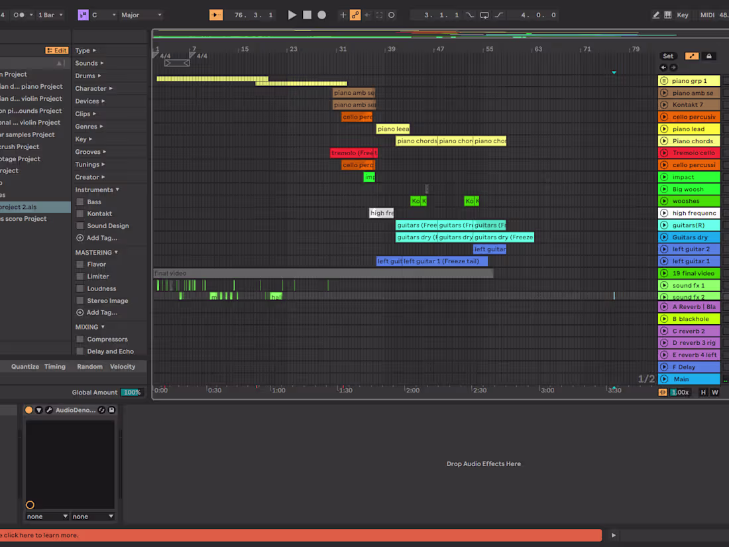729x547 pixels.
Task: Enable Draw Mode pencil icon
Action: [x=655, y=15]
